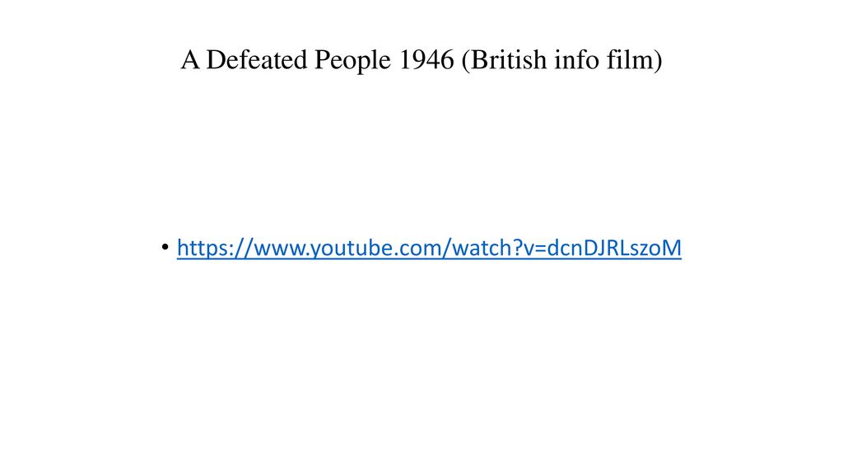Click the word 'People' in the heading
843x474 pixels.
[352, 59]
